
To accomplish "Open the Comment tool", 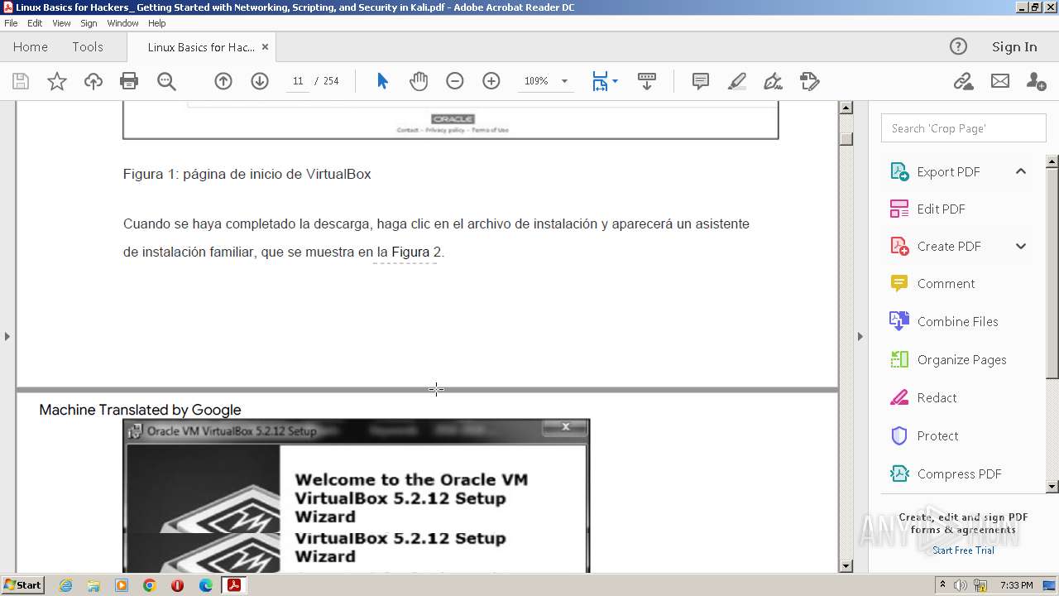I will [x=946, y=283].
